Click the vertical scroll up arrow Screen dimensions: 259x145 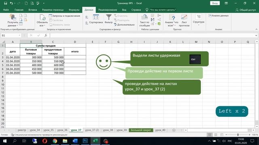pyautogui.click(x=257, y=42)
